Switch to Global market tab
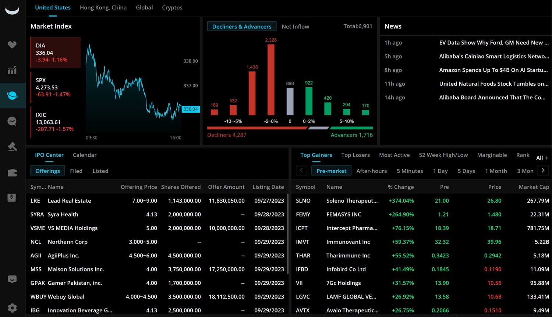552x317 pixels. tap(144, 7)
